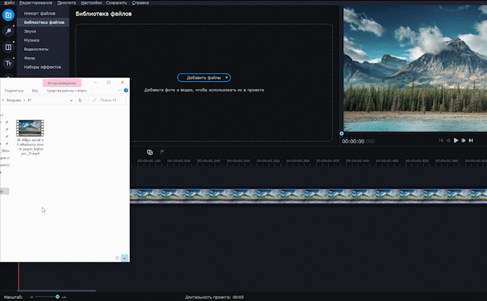This screenshot has height=301, width=487.
Task: Open the Настройки menu
Action: coord(91,3)
